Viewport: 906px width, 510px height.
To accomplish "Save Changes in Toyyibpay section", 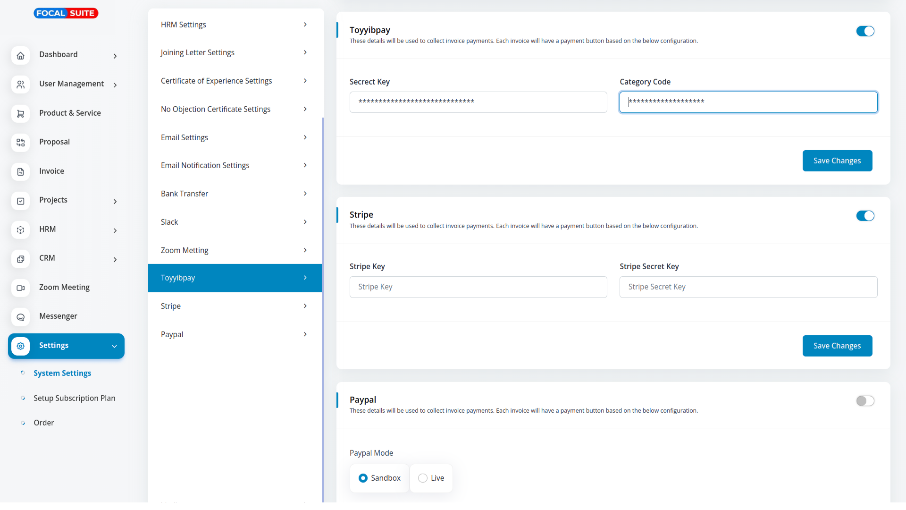I will [x=837, y=161].
